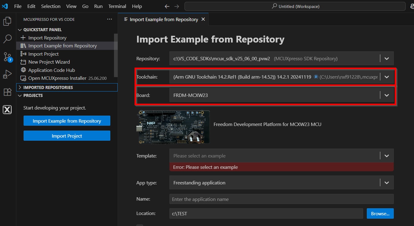Image resolution: width=414 pixels, height=226 pixels.
Task: Open the Run and Debug view
Action: 7,74
